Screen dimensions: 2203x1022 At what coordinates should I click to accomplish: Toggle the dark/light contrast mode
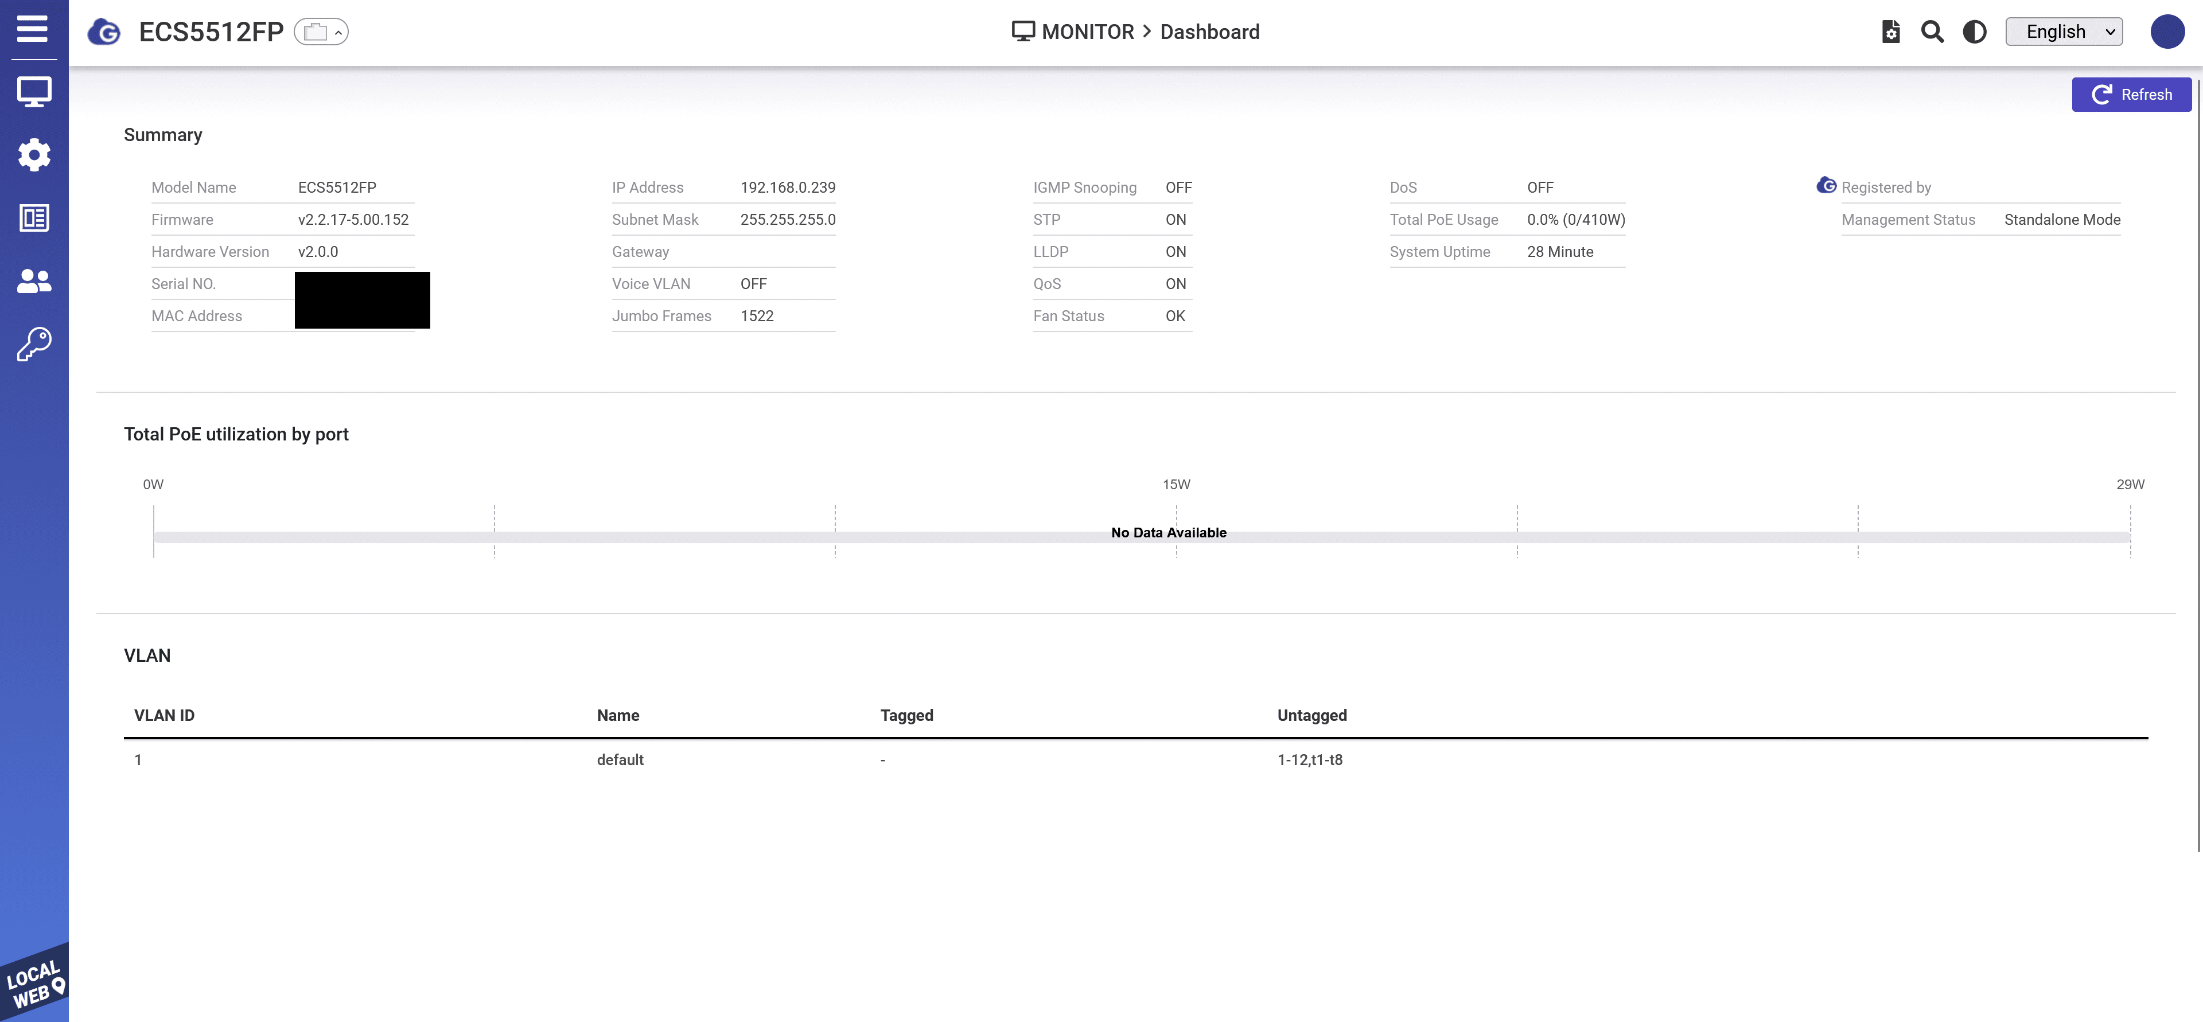(1974, 33)
